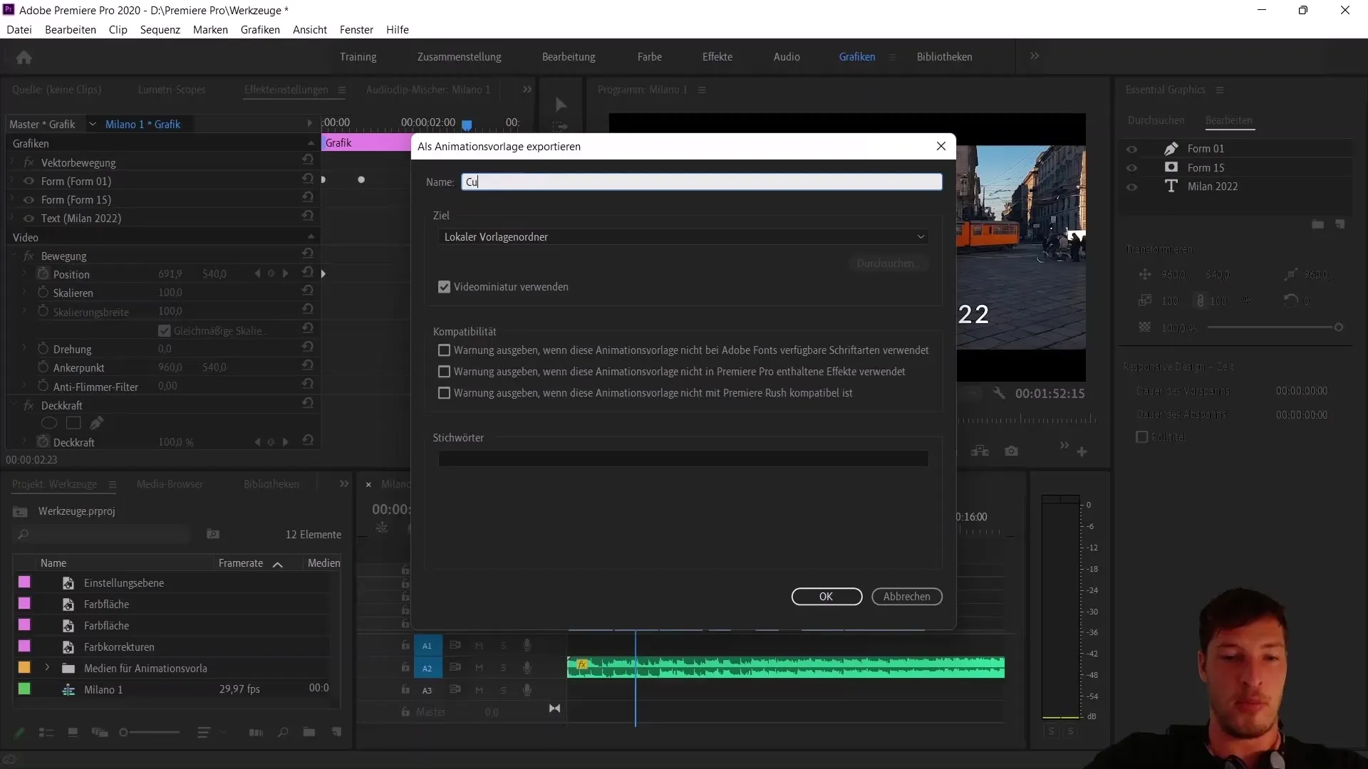Hide the Form 01 layer in Essential Graphics
The width and height of the screenshot is (1368, 769).
click(1131, 149)
